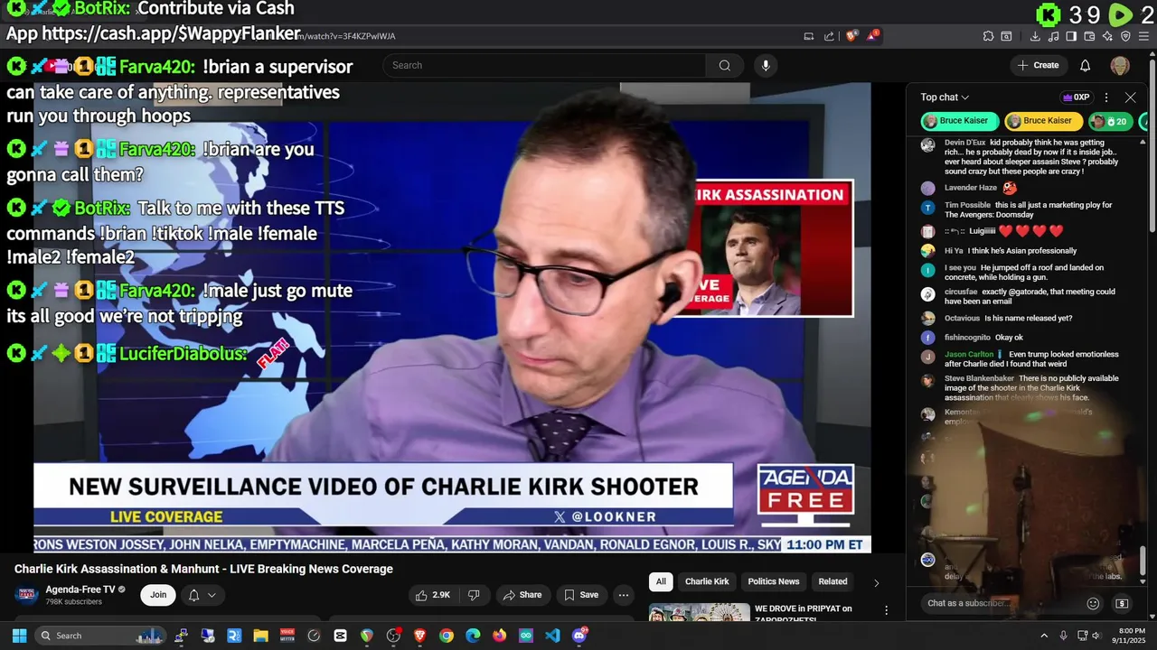Click the video title text

[203, 569]
